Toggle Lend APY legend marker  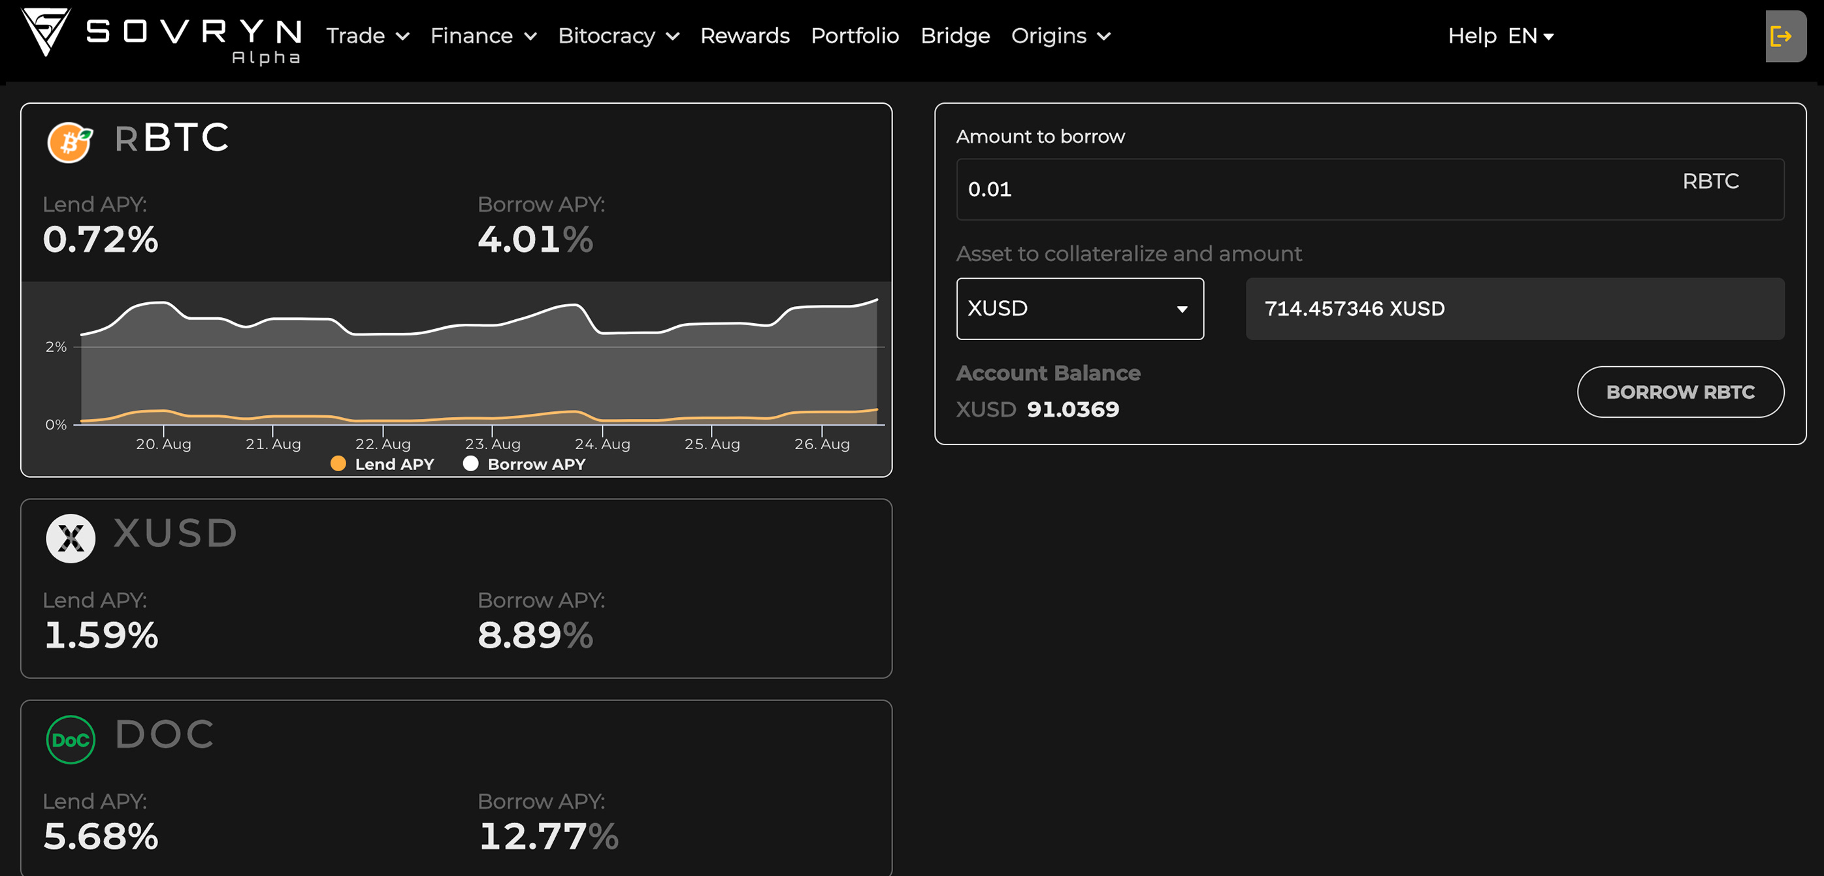[x=338, y=463]
